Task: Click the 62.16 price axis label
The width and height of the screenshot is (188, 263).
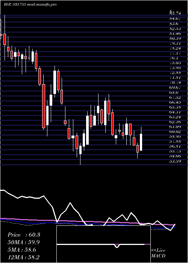Action: tap(175, 122)
